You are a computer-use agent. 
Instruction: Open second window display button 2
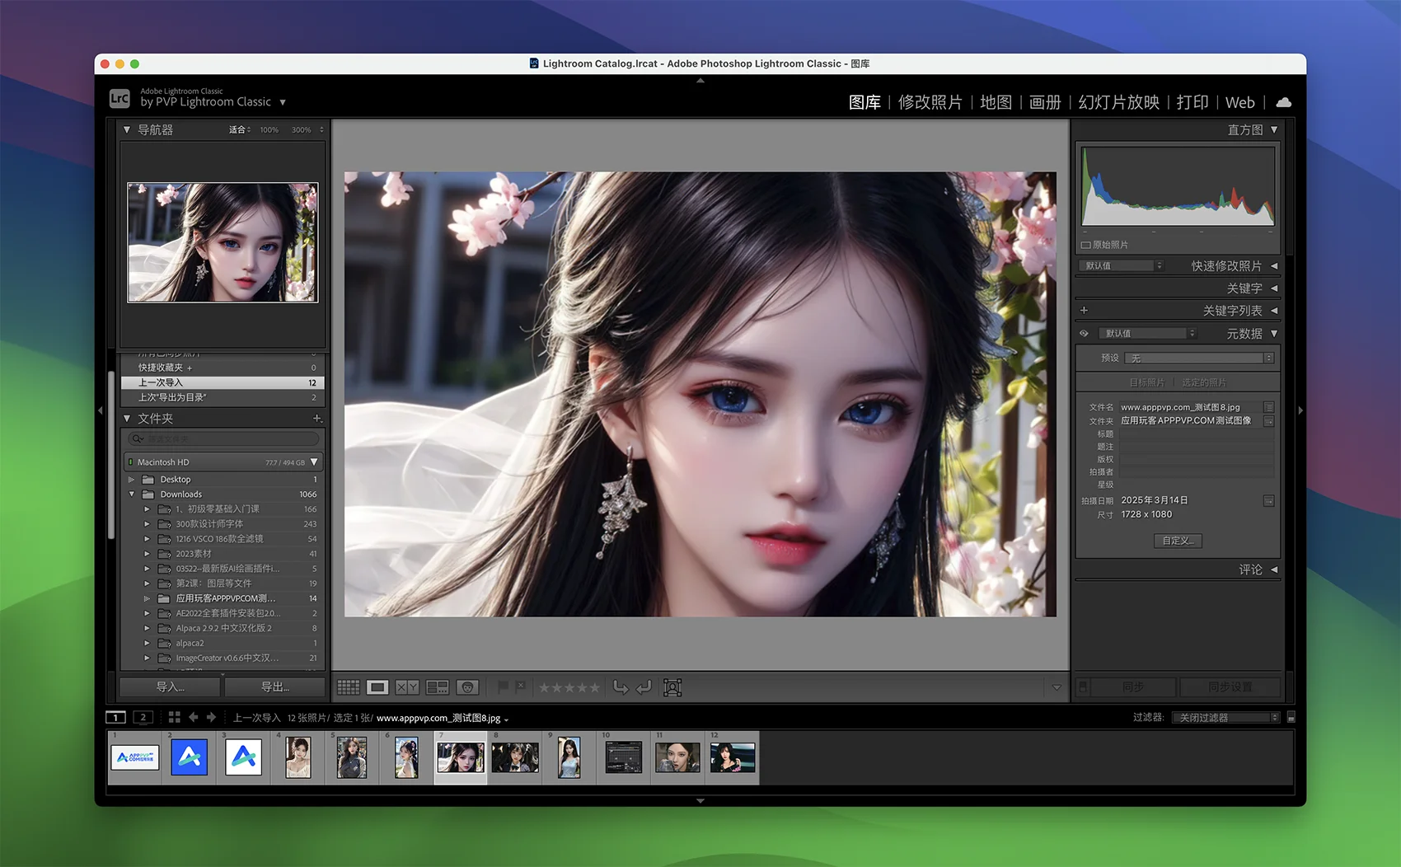(x=143, y=717)
